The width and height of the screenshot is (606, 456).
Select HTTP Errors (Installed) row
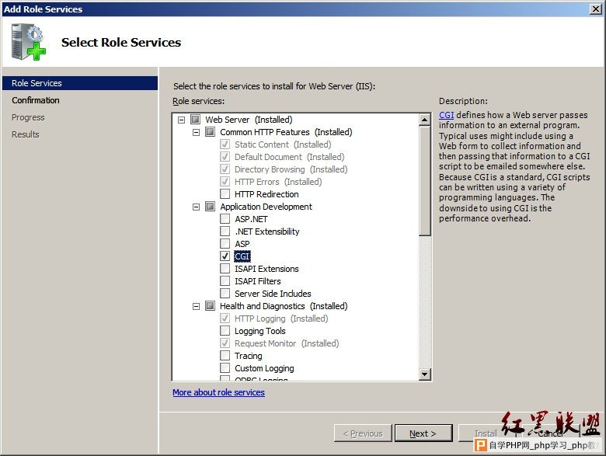point(278,182)
